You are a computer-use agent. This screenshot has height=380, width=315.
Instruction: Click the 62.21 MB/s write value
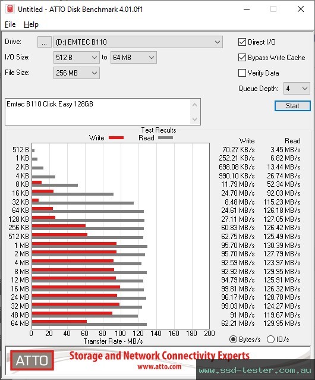(238, 324)
